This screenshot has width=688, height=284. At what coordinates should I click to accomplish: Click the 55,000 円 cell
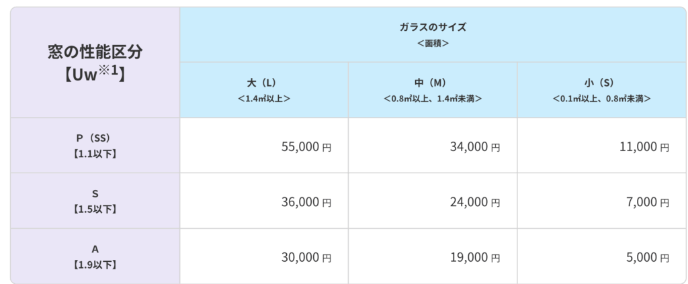(x=306, y=146)
